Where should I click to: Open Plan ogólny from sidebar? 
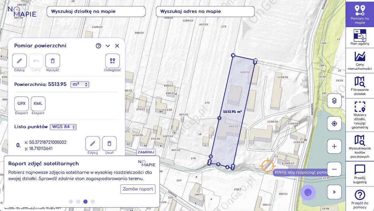360,37
